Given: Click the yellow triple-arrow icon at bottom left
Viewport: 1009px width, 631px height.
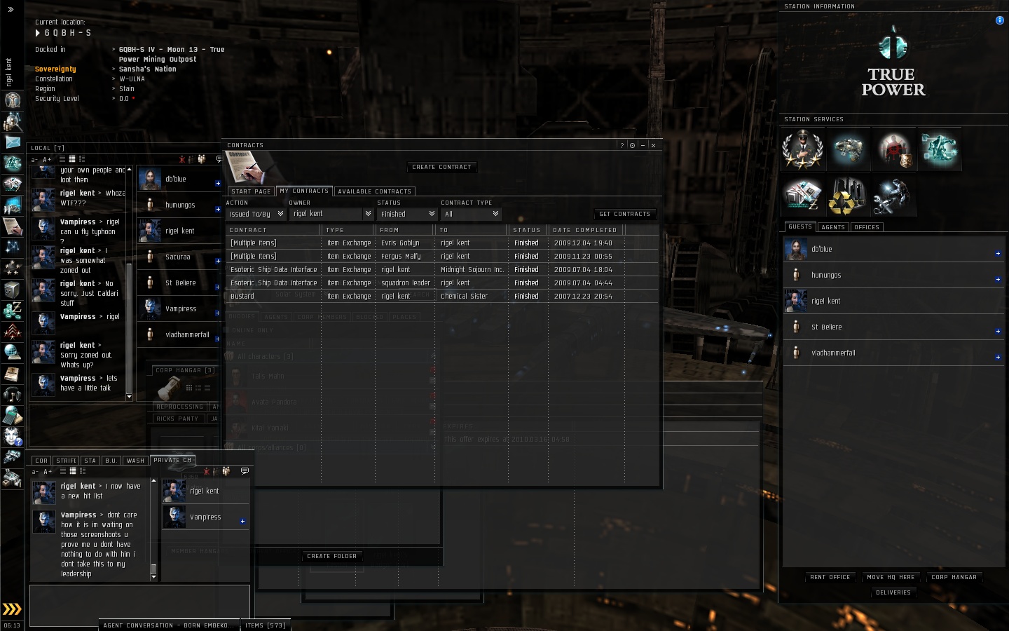Looking at the screenshot, I should (x=12, y=609).
